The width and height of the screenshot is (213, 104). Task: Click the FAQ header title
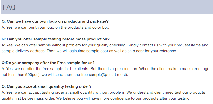click(x=9, y=7)
